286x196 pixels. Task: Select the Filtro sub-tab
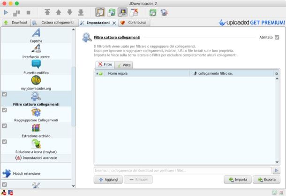(105, 64)
